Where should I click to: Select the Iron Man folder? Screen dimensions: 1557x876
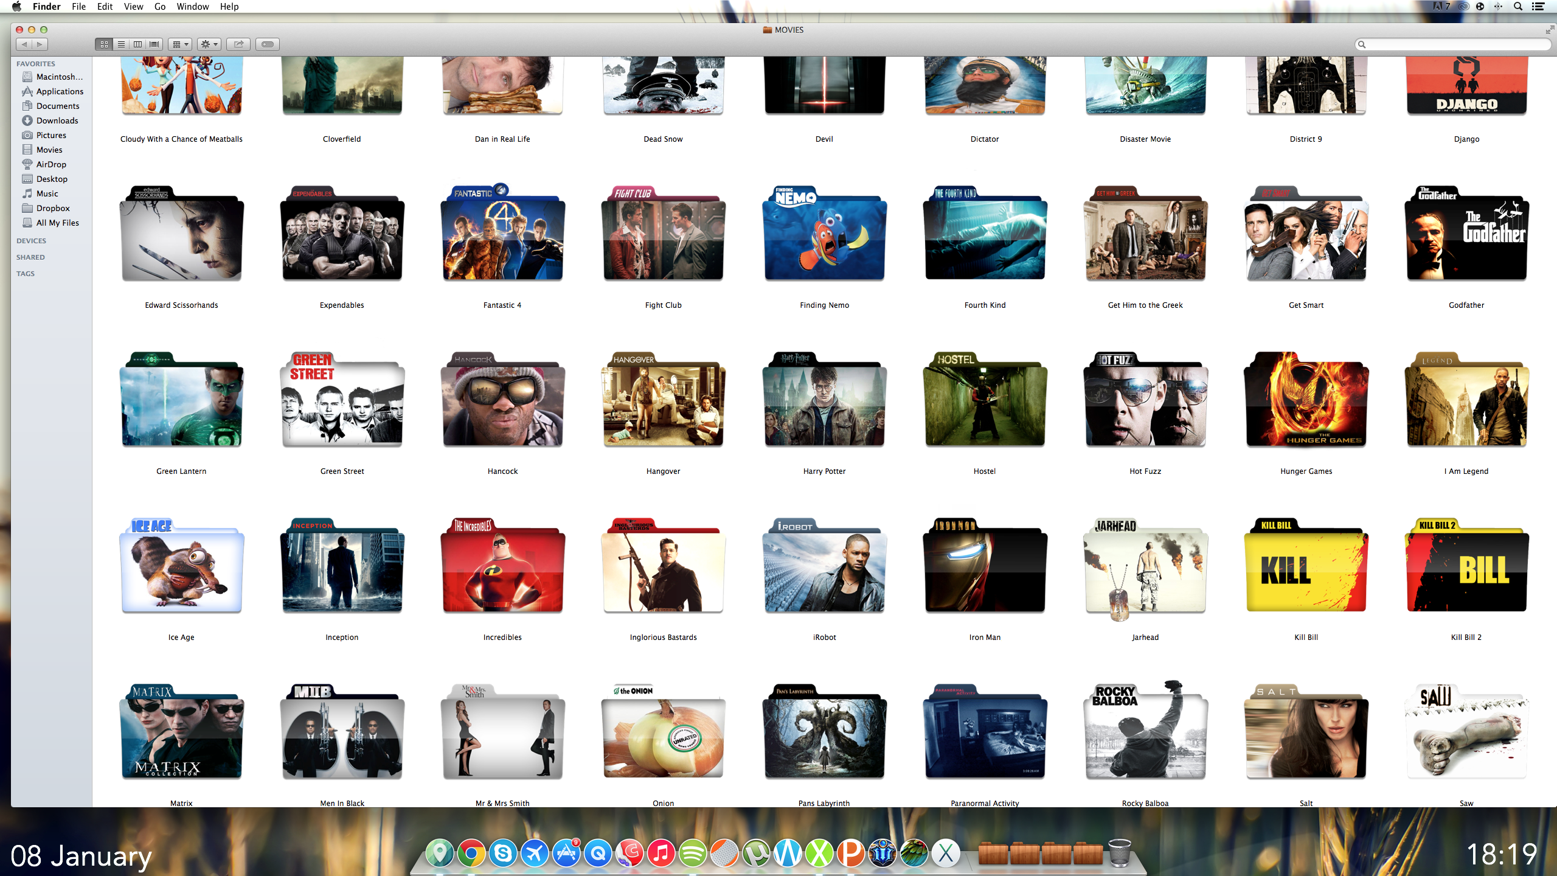[x=985, y=566]
